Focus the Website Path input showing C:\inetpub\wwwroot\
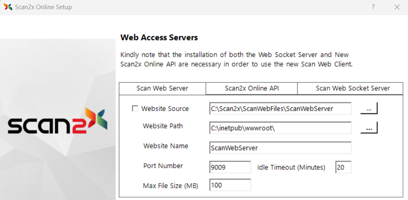Viewport: 408px width, 200px height. coord(280,128)
